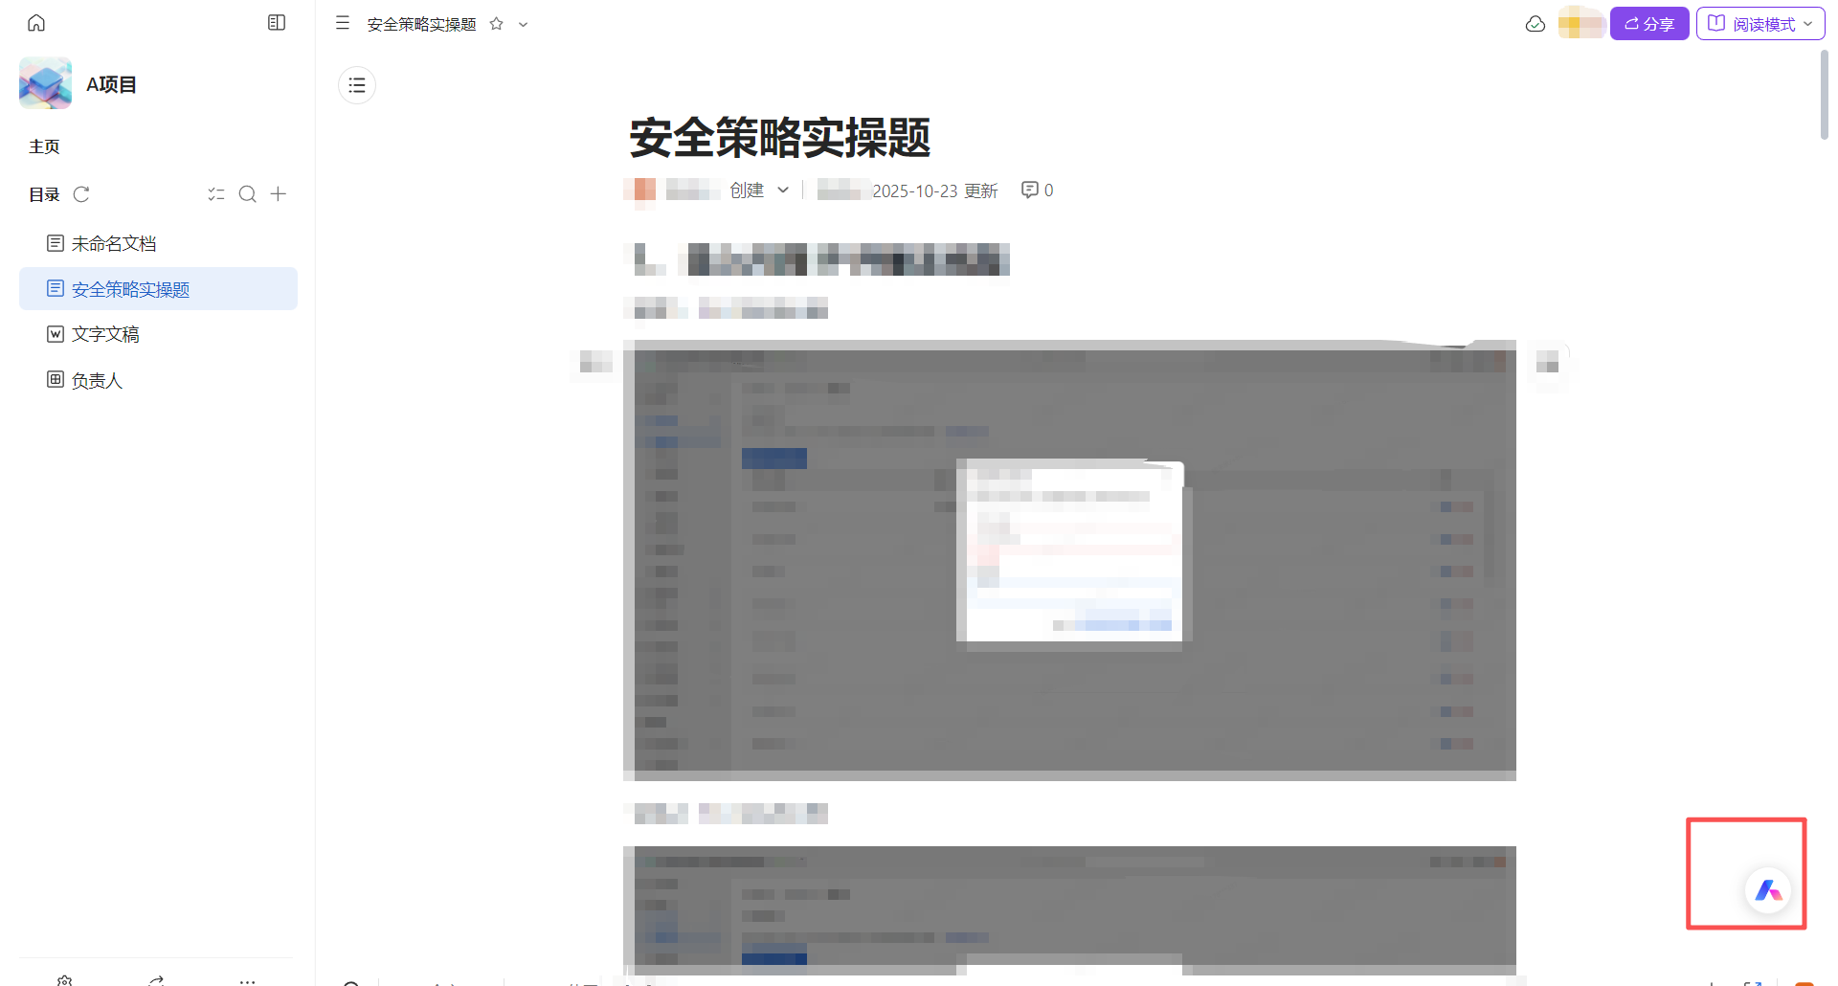Add a new item to the directory
This screenshot has width=1838, height=986.
point(279,194)
